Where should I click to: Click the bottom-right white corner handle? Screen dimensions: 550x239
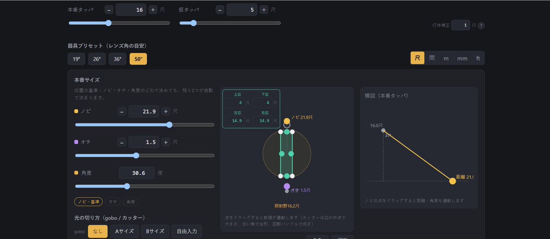point(293,176)
